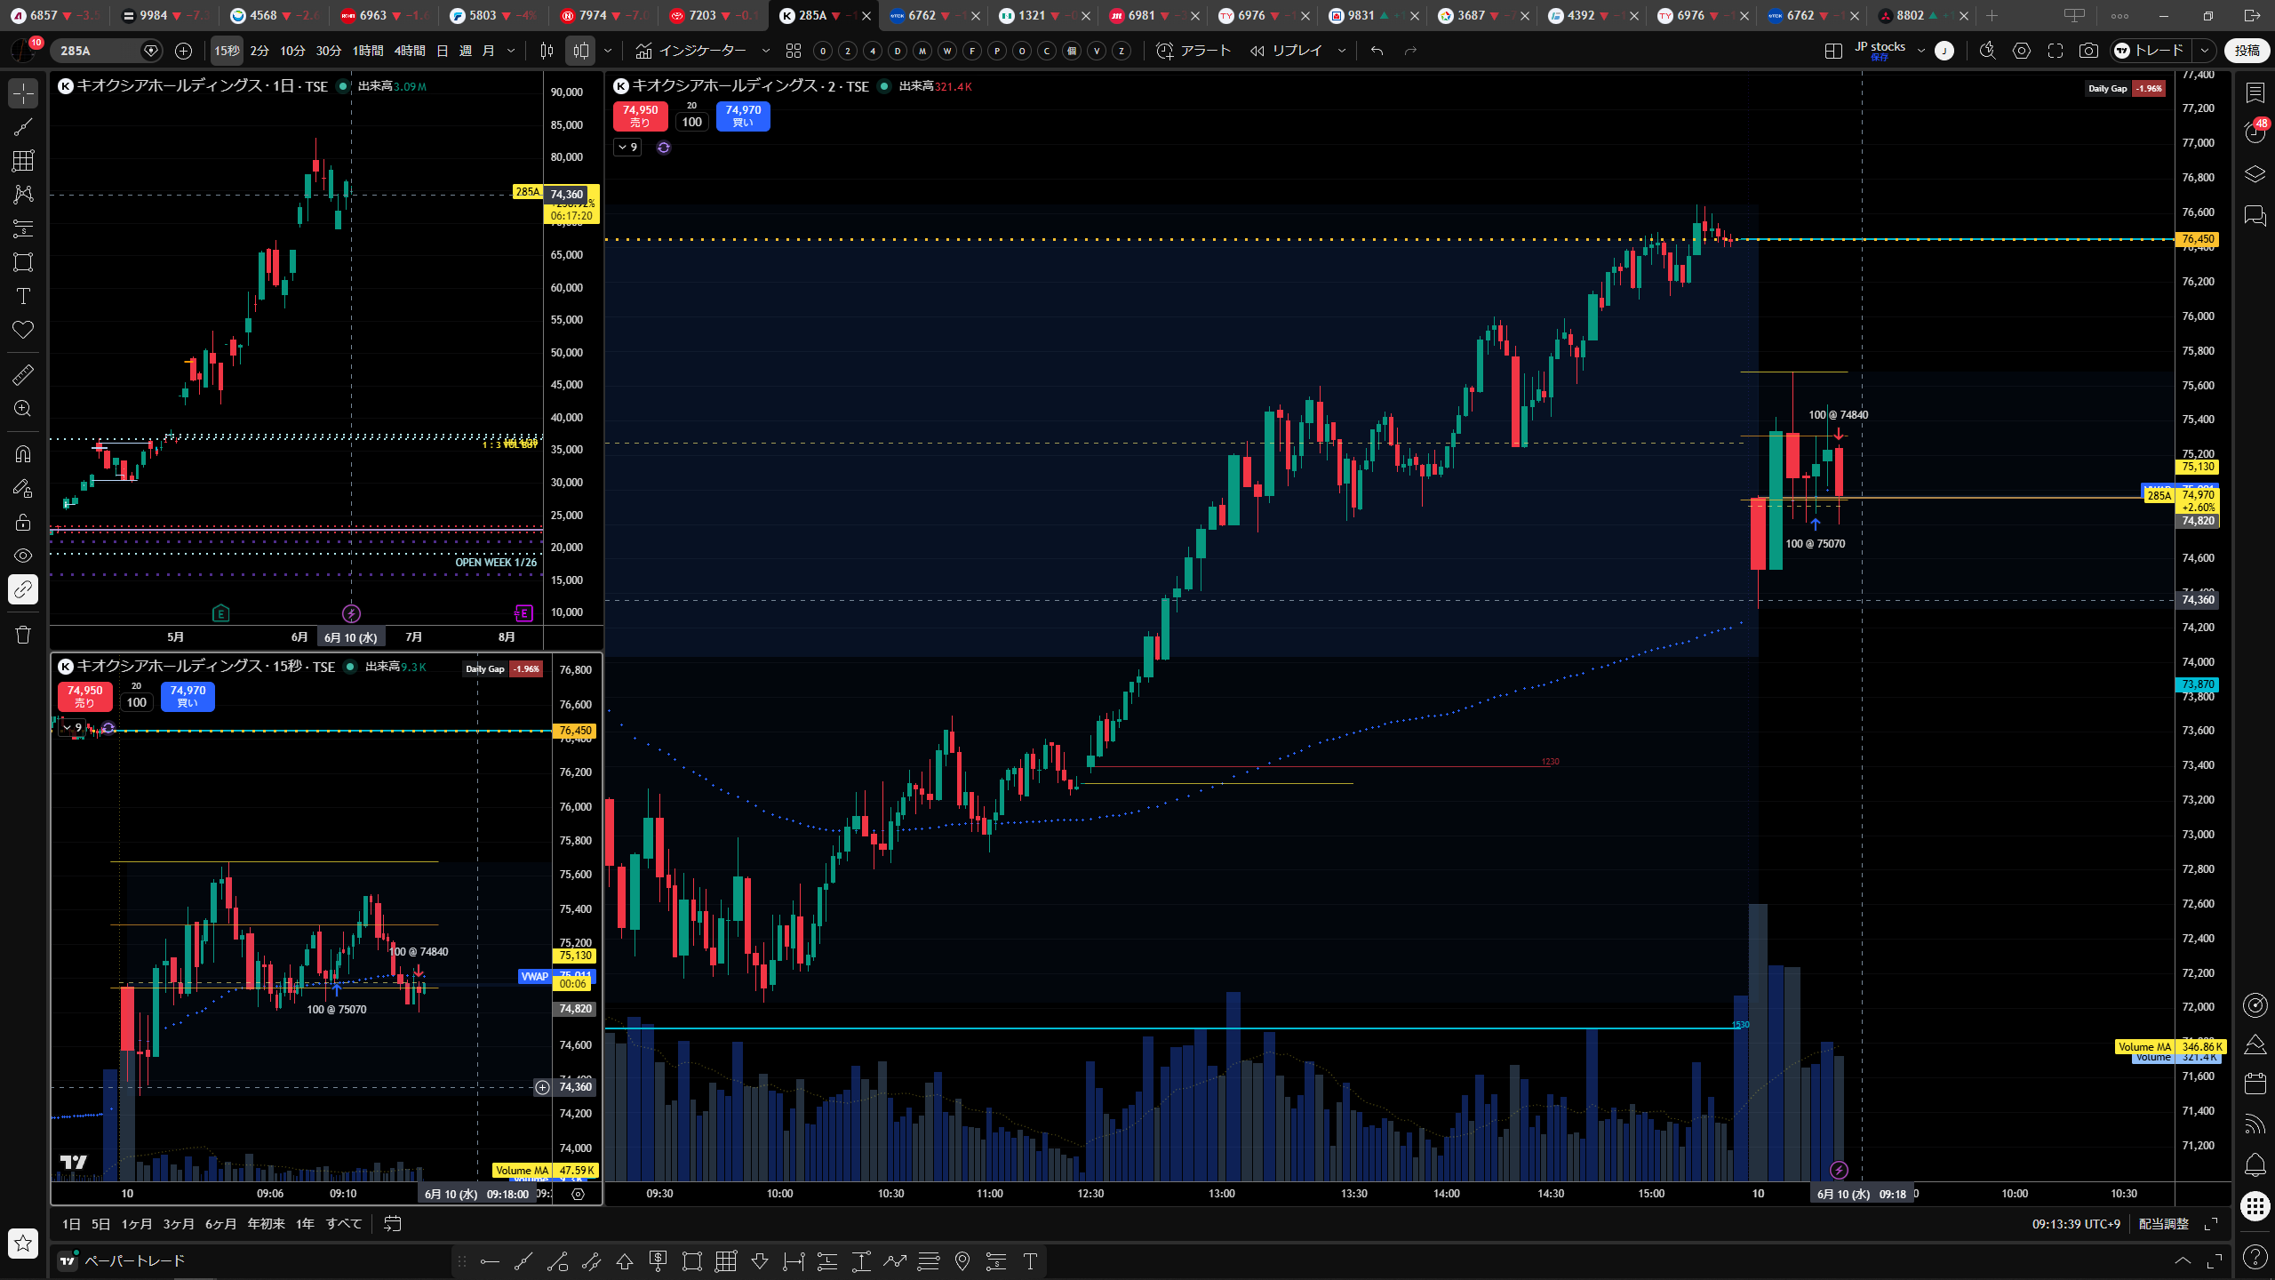
Task: Activate the ruler measure tool
Action: point(23,375)
